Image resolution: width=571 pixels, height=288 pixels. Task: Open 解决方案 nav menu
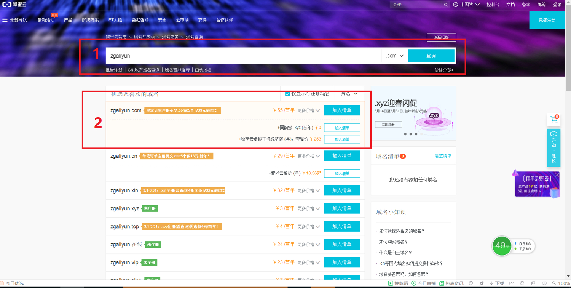point(90,20)
